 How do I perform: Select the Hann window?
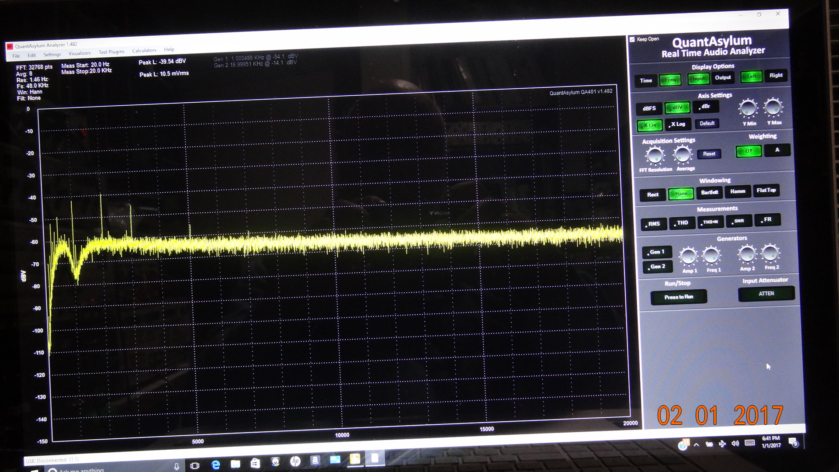pos(681,194)
